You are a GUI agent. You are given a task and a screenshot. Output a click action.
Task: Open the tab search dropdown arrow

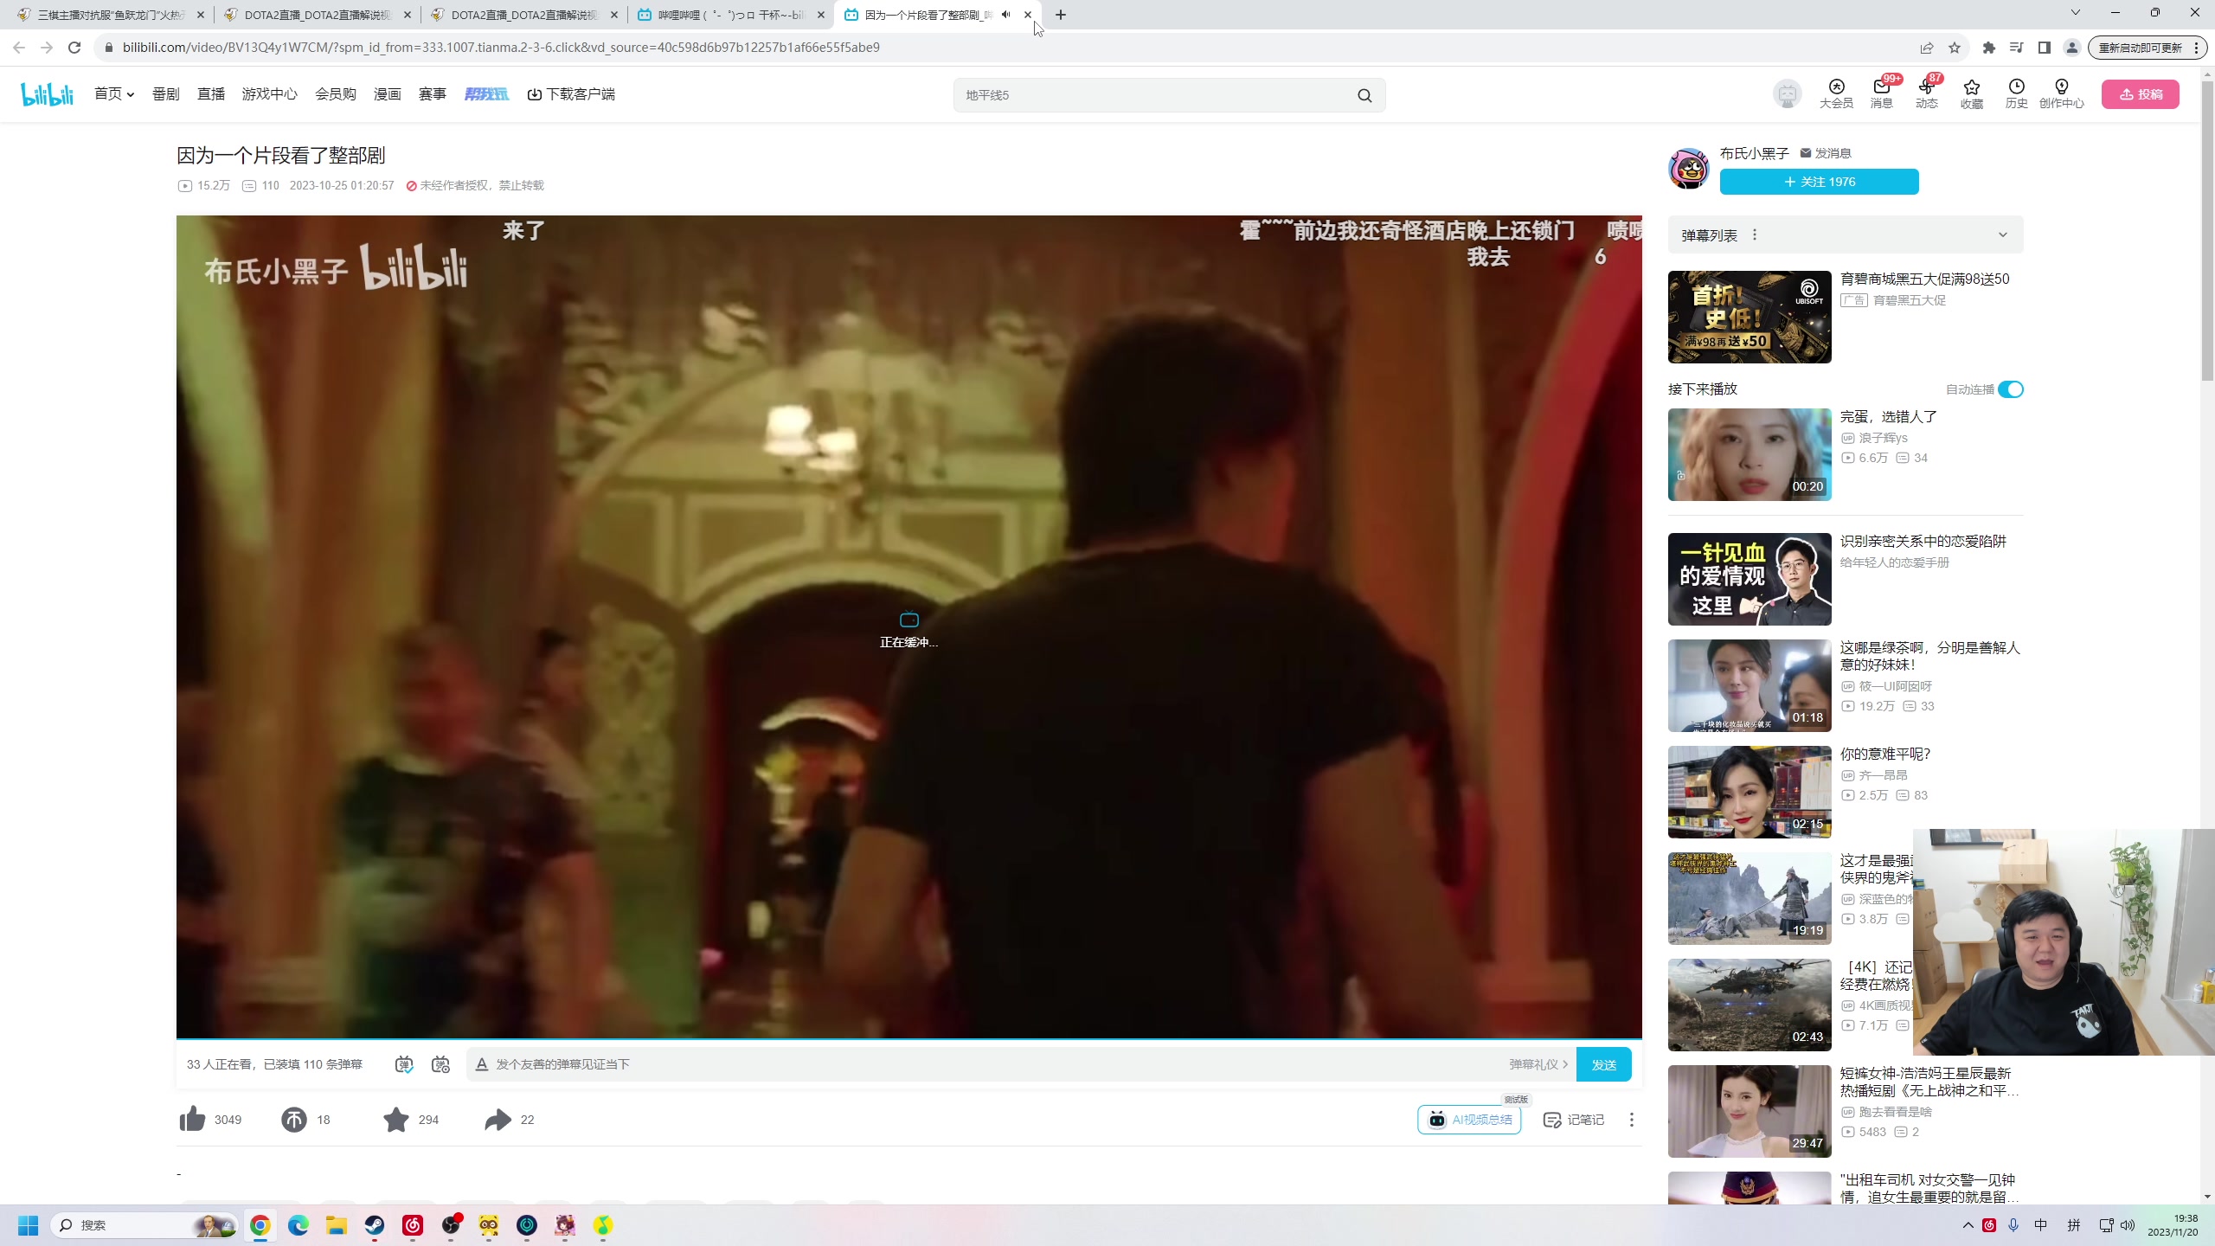(2075, 13)
